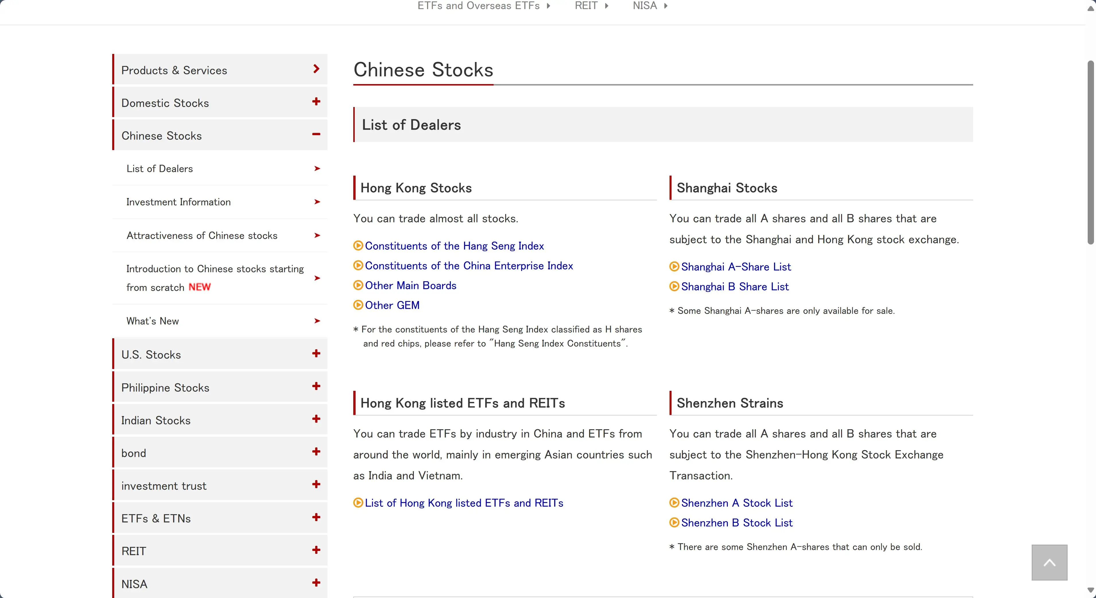This screenshot has height=598, width=1096.
Task: Open Other Main Boards link
Action: [x=411, y=286]
